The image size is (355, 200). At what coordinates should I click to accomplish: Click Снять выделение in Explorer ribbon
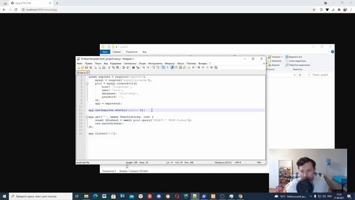pos(296,61)
